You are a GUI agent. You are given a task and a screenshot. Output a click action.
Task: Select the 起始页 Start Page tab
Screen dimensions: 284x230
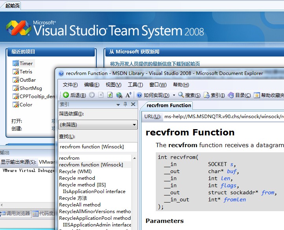pos(12,6)
